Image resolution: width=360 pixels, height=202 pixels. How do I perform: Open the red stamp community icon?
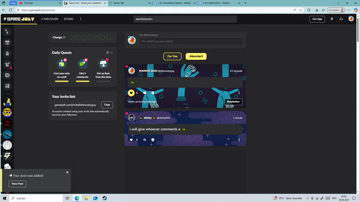(x=7, y=123)
